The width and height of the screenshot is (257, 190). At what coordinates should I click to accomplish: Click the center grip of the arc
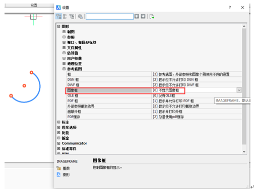click(24, 86)
